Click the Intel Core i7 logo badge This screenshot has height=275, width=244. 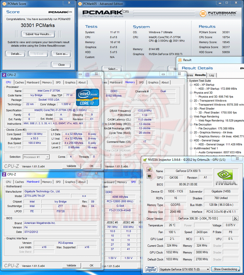(87, 97)
